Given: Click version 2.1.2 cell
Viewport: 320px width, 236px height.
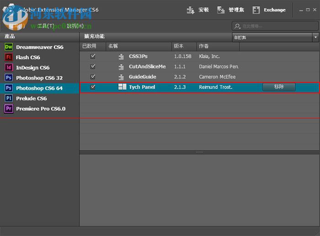Looking at the screenshot, I should point(180,77).
